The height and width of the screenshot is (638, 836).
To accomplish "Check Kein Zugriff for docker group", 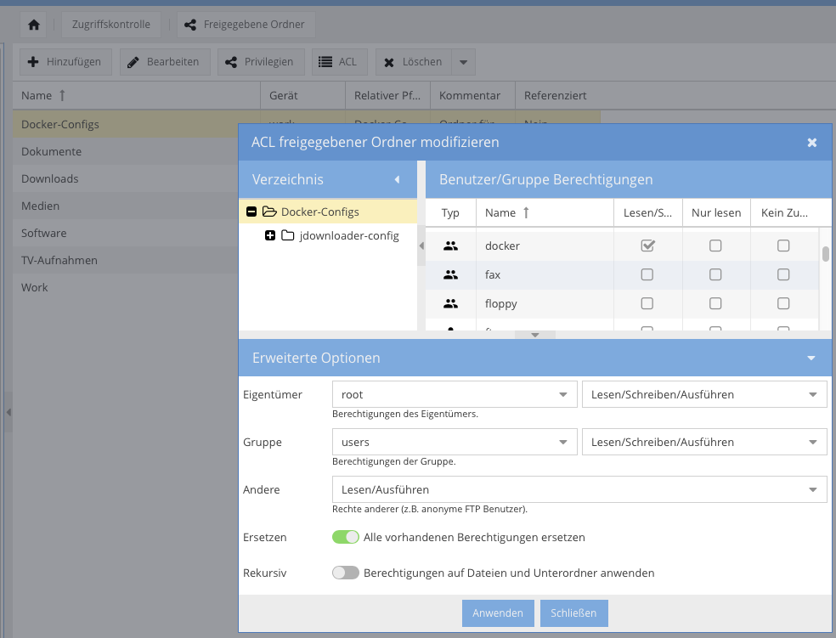I will [x=783, y=246].
